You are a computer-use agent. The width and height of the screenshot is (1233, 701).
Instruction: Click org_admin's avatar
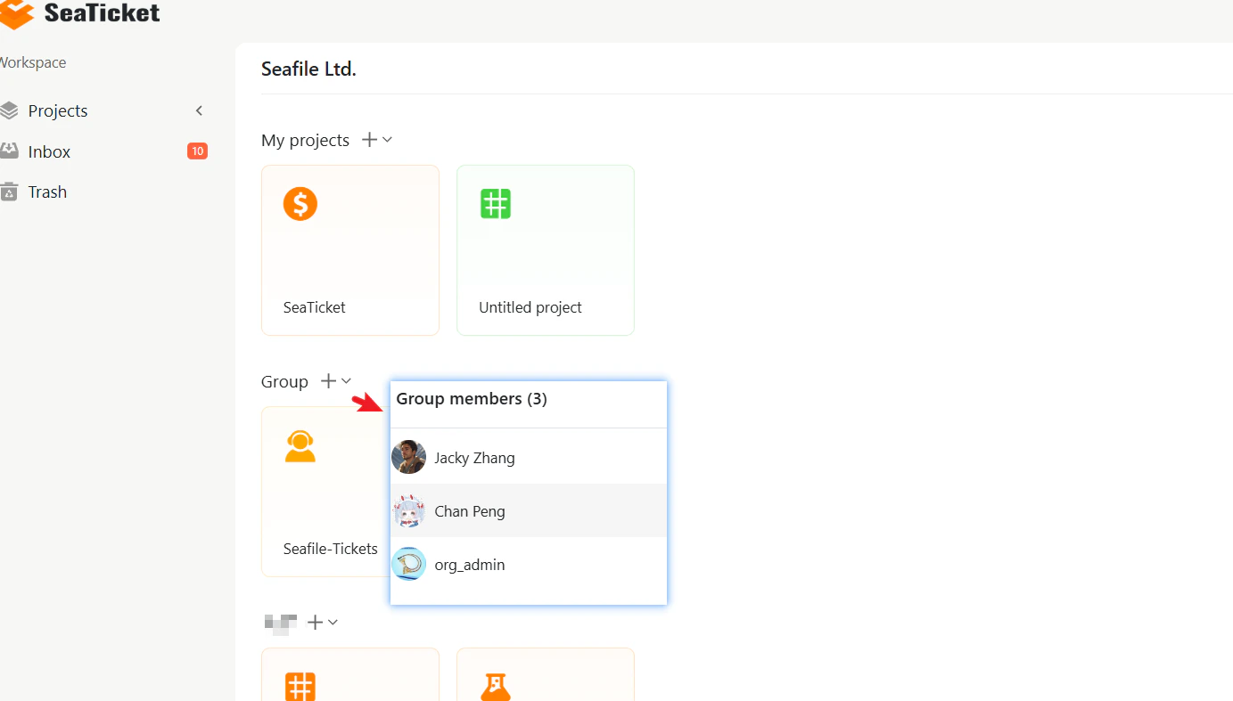[409, 565]
